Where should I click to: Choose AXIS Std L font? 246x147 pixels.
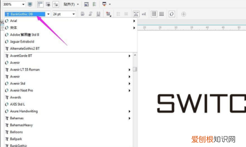[17, 104]
